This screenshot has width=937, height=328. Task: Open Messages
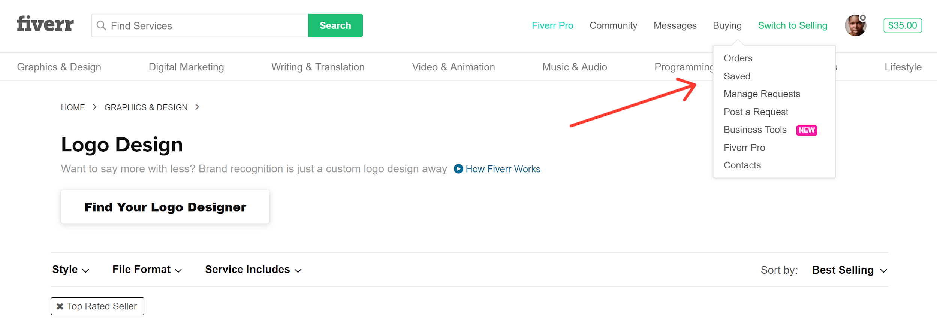675,25
